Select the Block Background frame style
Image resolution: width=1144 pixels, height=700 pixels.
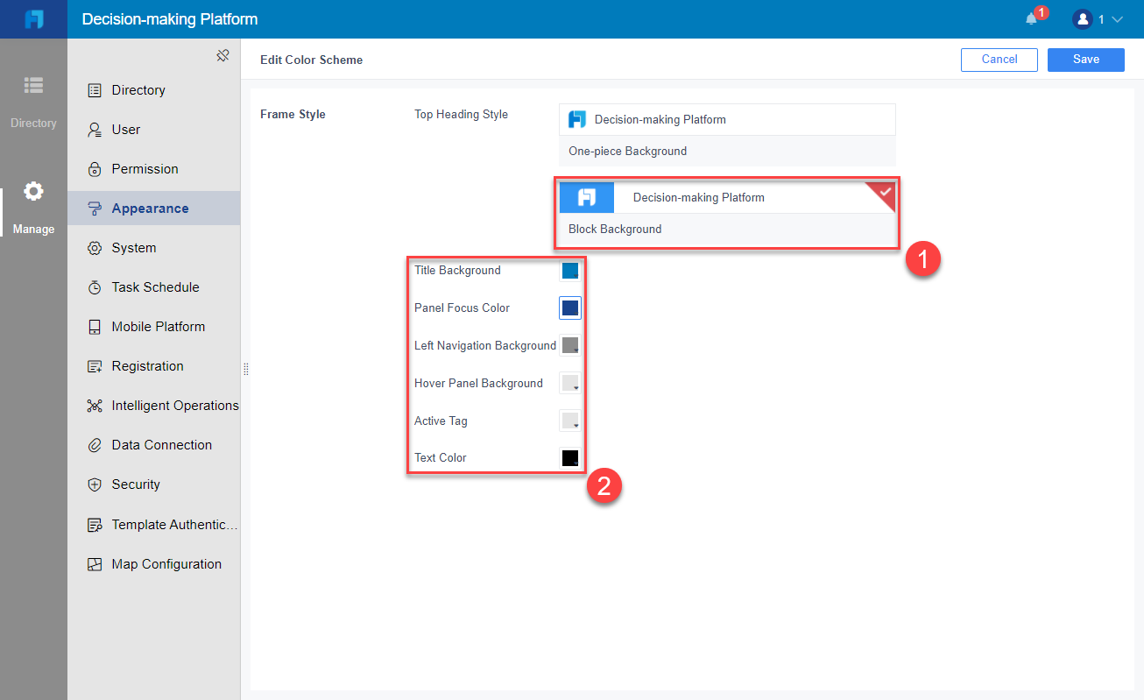(x=727, y=213)
